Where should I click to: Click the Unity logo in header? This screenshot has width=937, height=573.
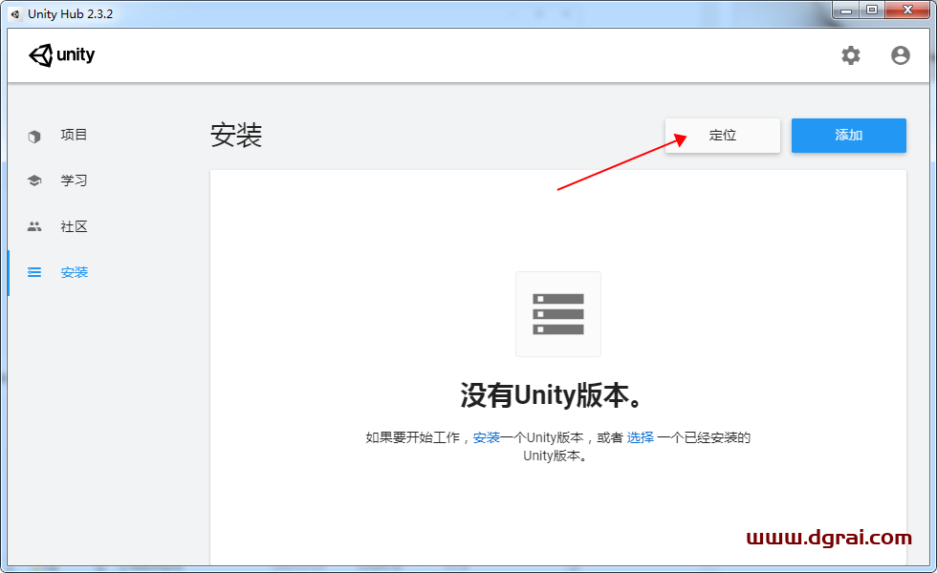click(61, 55)
